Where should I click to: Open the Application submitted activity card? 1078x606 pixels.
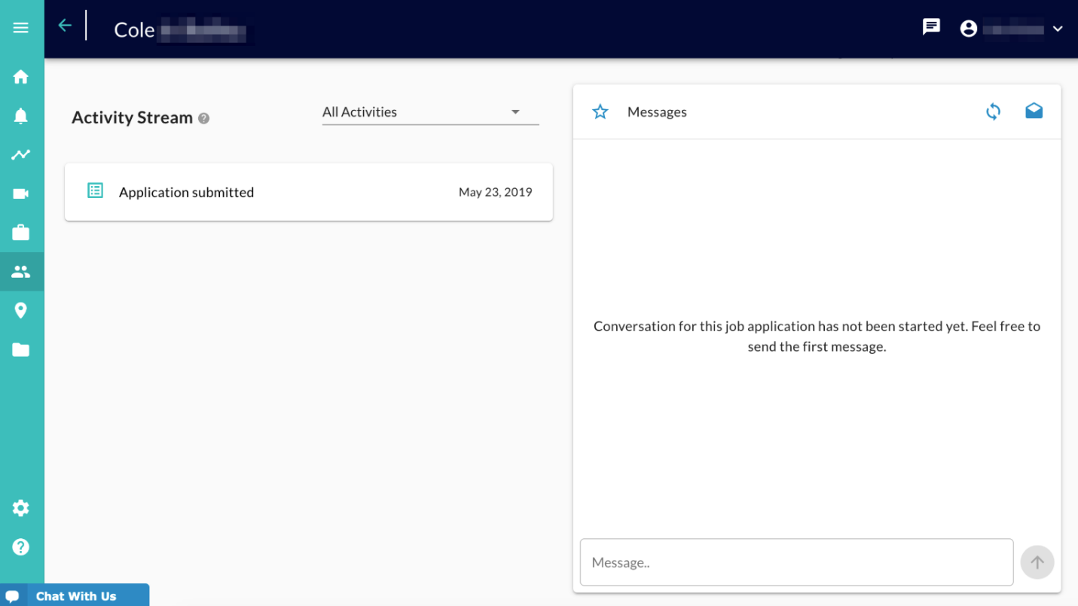tap(309, 192)
